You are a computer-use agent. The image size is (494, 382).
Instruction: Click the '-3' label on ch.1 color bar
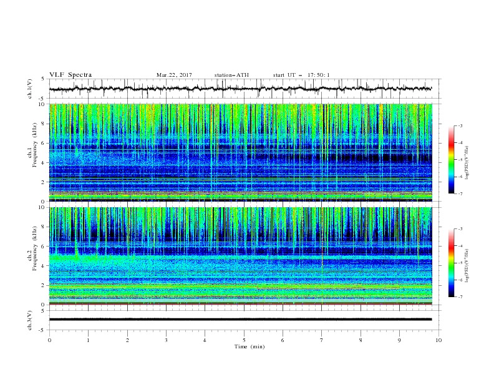click(460, 125)
